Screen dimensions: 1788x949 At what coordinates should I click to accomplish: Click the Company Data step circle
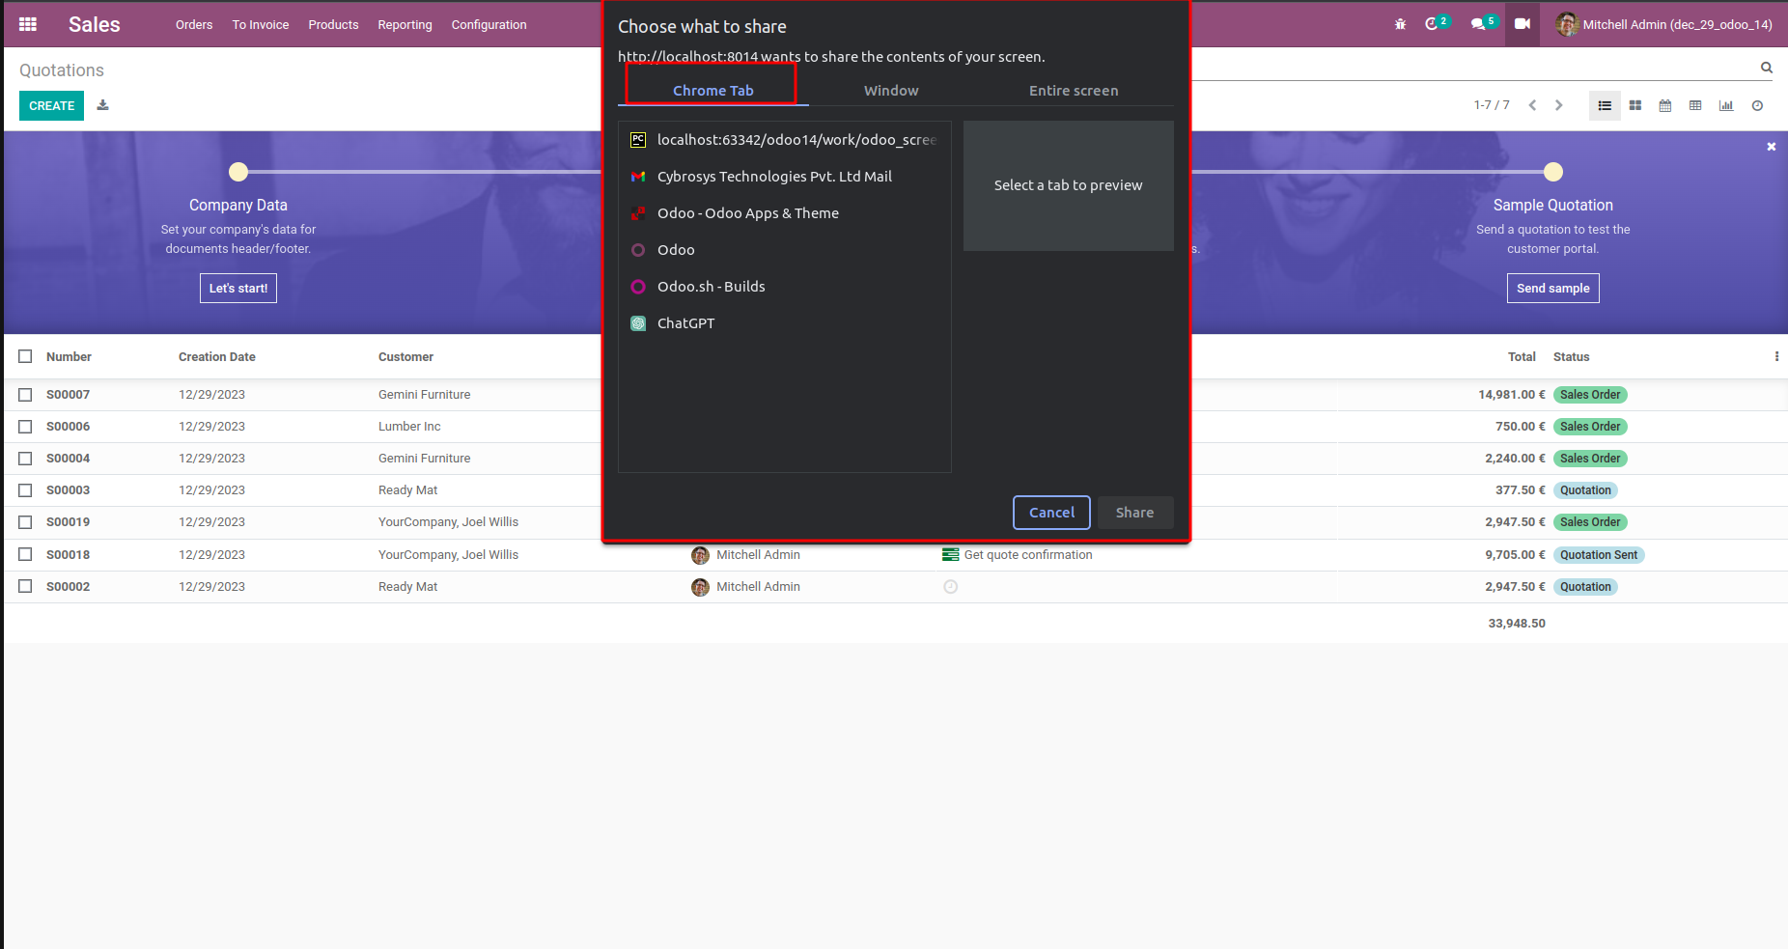click(238, 172)
